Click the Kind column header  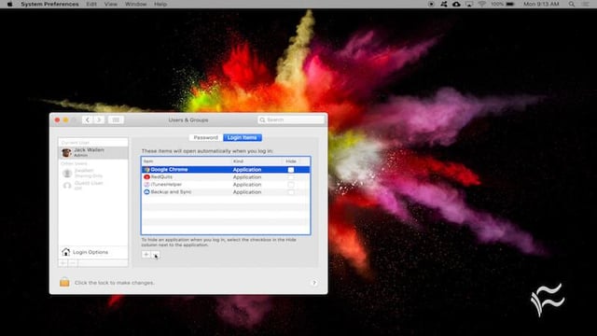tap(257, 161)
